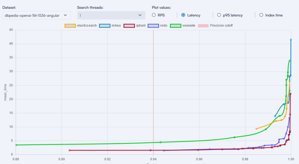This screenshot has height=164, width=299.
Task: Select the Latency radio button
Action: click(183, 15)
